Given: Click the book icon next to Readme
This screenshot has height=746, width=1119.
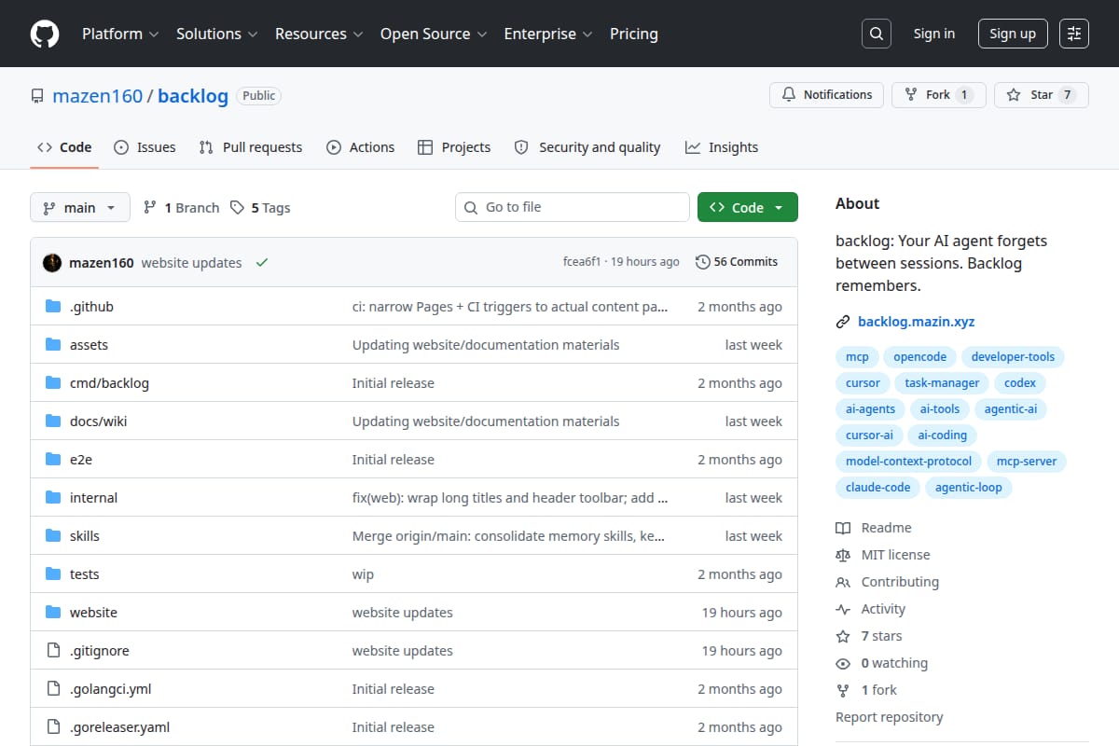Looking at the screenshot, I should click(843, 528).
